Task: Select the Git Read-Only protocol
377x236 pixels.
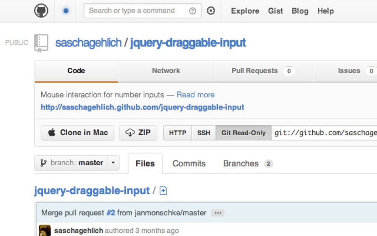Action: pos(243,133)
